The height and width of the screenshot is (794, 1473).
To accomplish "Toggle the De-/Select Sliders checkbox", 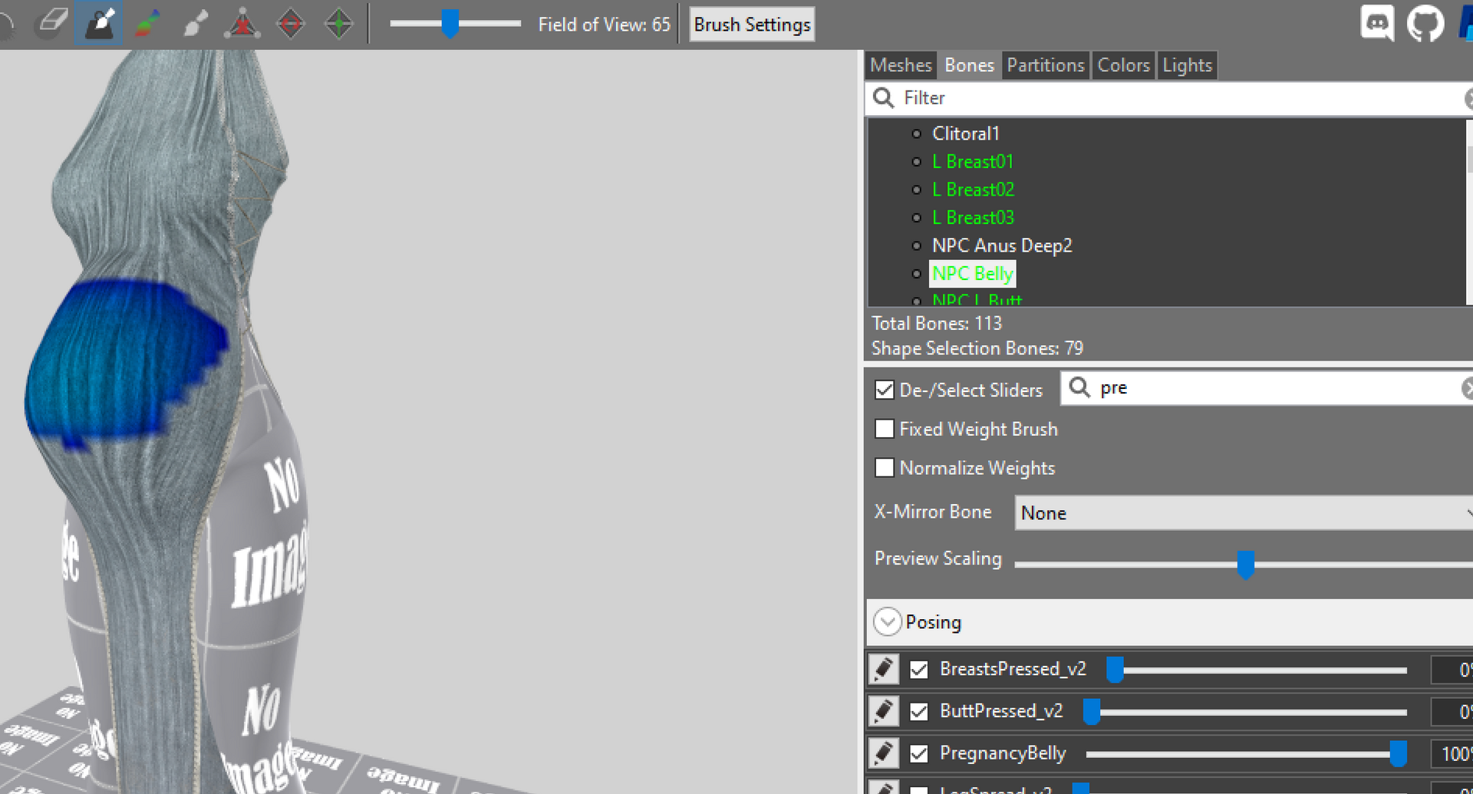I will [885, 390].
